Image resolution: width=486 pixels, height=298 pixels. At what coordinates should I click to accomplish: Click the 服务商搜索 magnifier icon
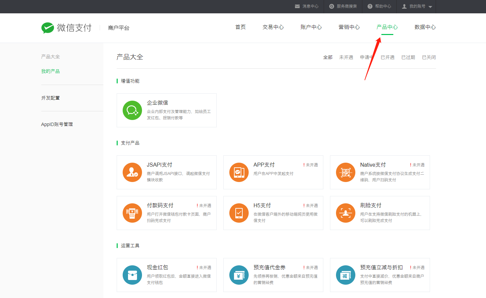pyautogui.click(x=332, y=6)
